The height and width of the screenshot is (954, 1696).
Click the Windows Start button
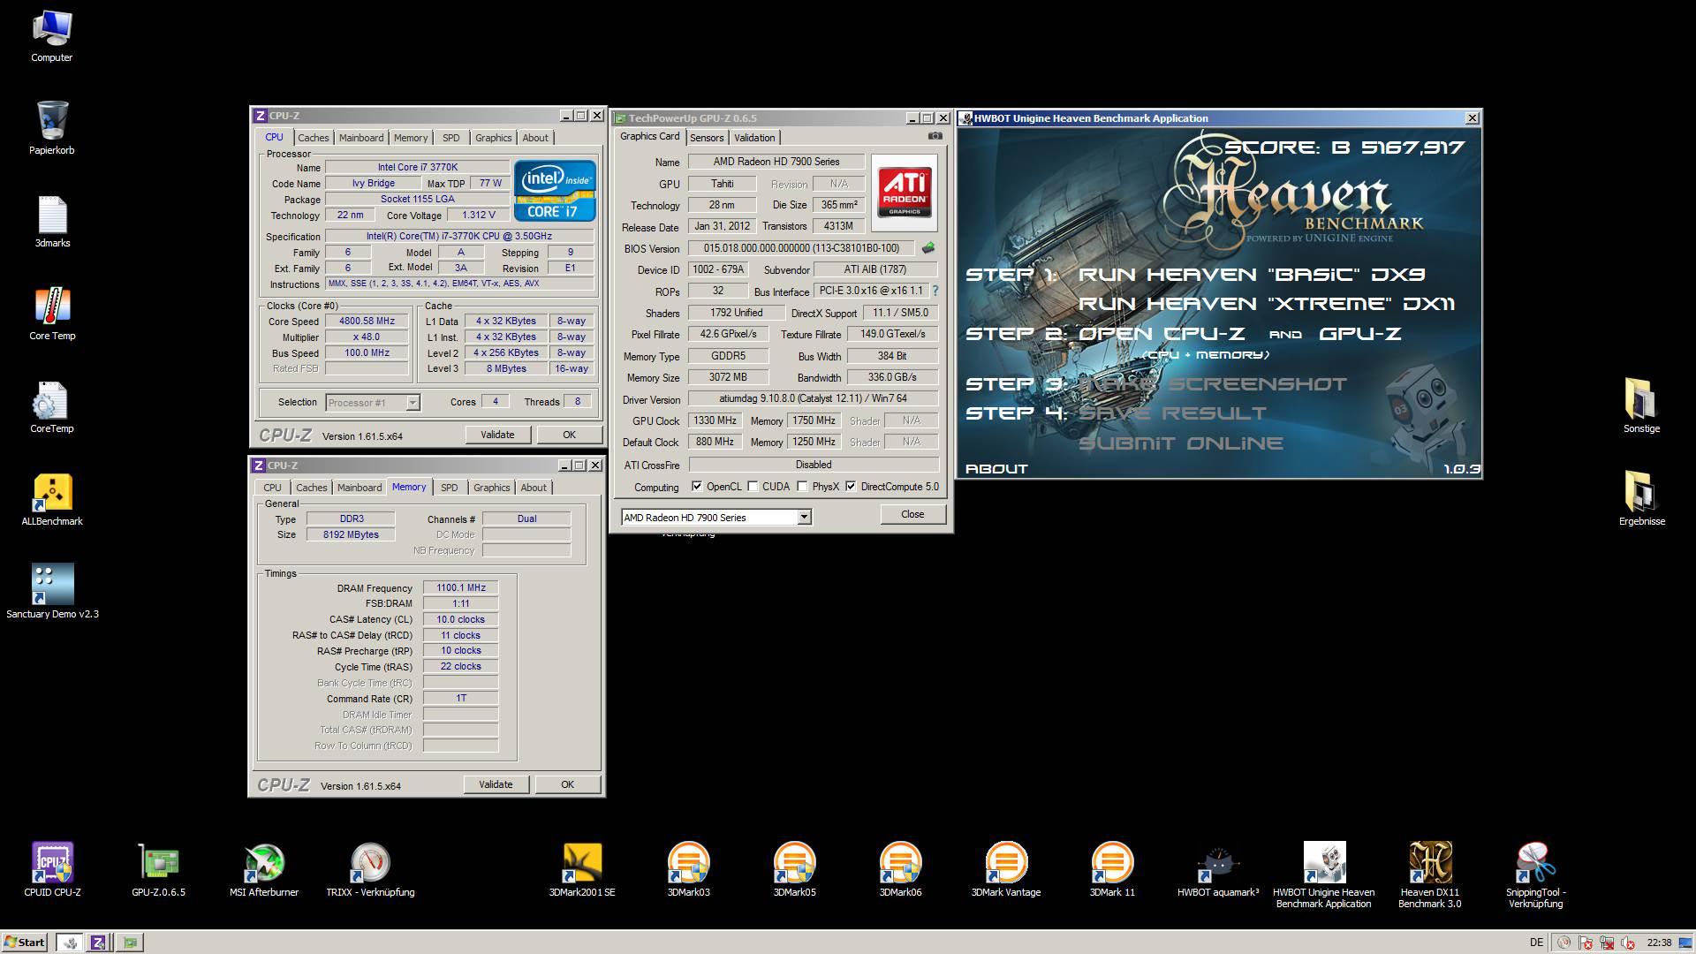pyautogui.click(x=25, y=942)
